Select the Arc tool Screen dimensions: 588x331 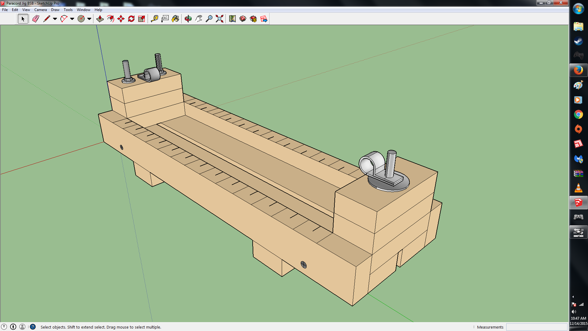click(x=64, y=19)
